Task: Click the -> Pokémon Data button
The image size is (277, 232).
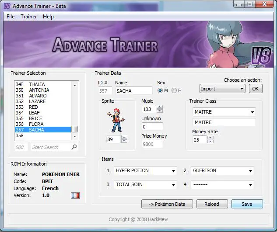Action: coord(167,204)
